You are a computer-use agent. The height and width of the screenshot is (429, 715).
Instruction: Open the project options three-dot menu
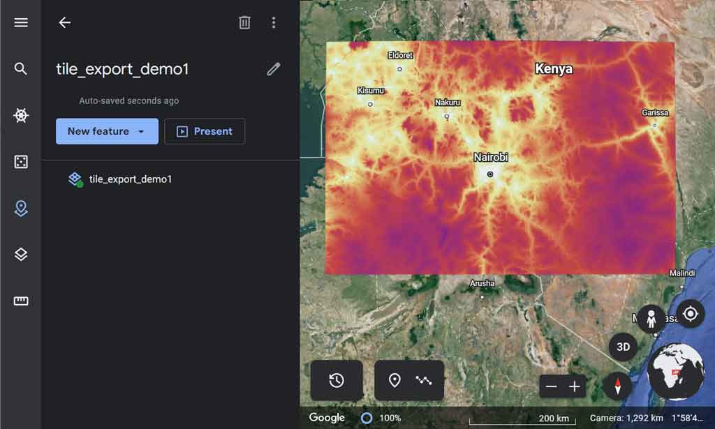point(274,22)
